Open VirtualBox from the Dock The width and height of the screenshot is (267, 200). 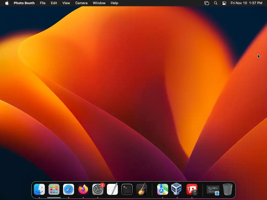[x=177, y=189]
